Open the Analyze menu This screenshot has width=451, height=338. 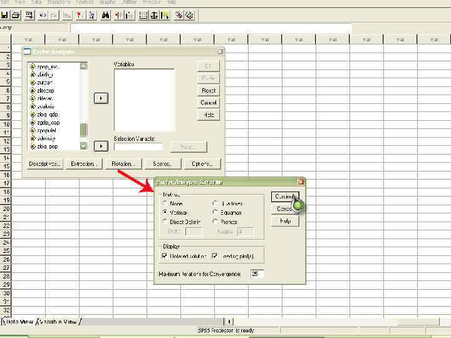85,2
